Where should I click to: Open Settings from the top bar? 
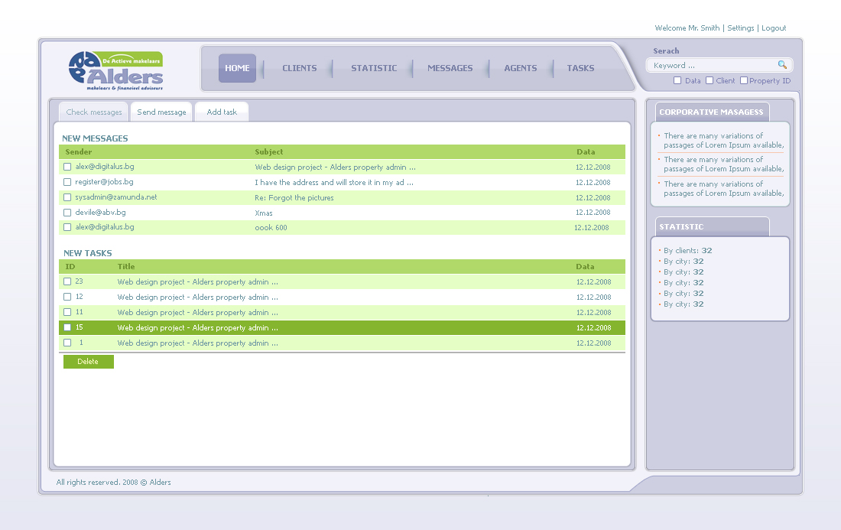coord(740,28)
